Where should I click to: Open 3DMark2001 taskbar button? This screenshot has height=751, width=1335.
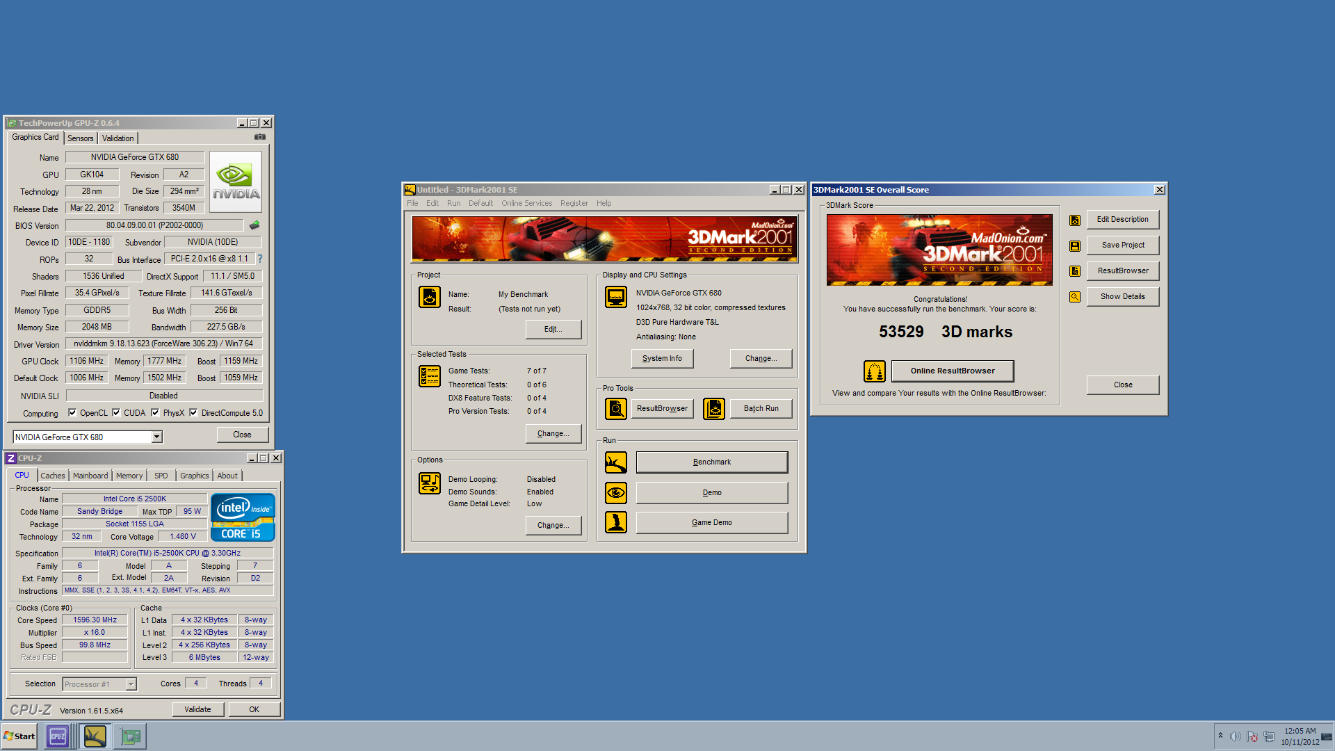[95, 736]
